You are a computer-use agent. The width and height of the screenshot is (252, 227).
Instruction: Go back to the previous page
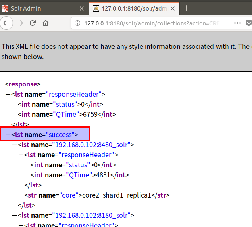click(6, 23)
